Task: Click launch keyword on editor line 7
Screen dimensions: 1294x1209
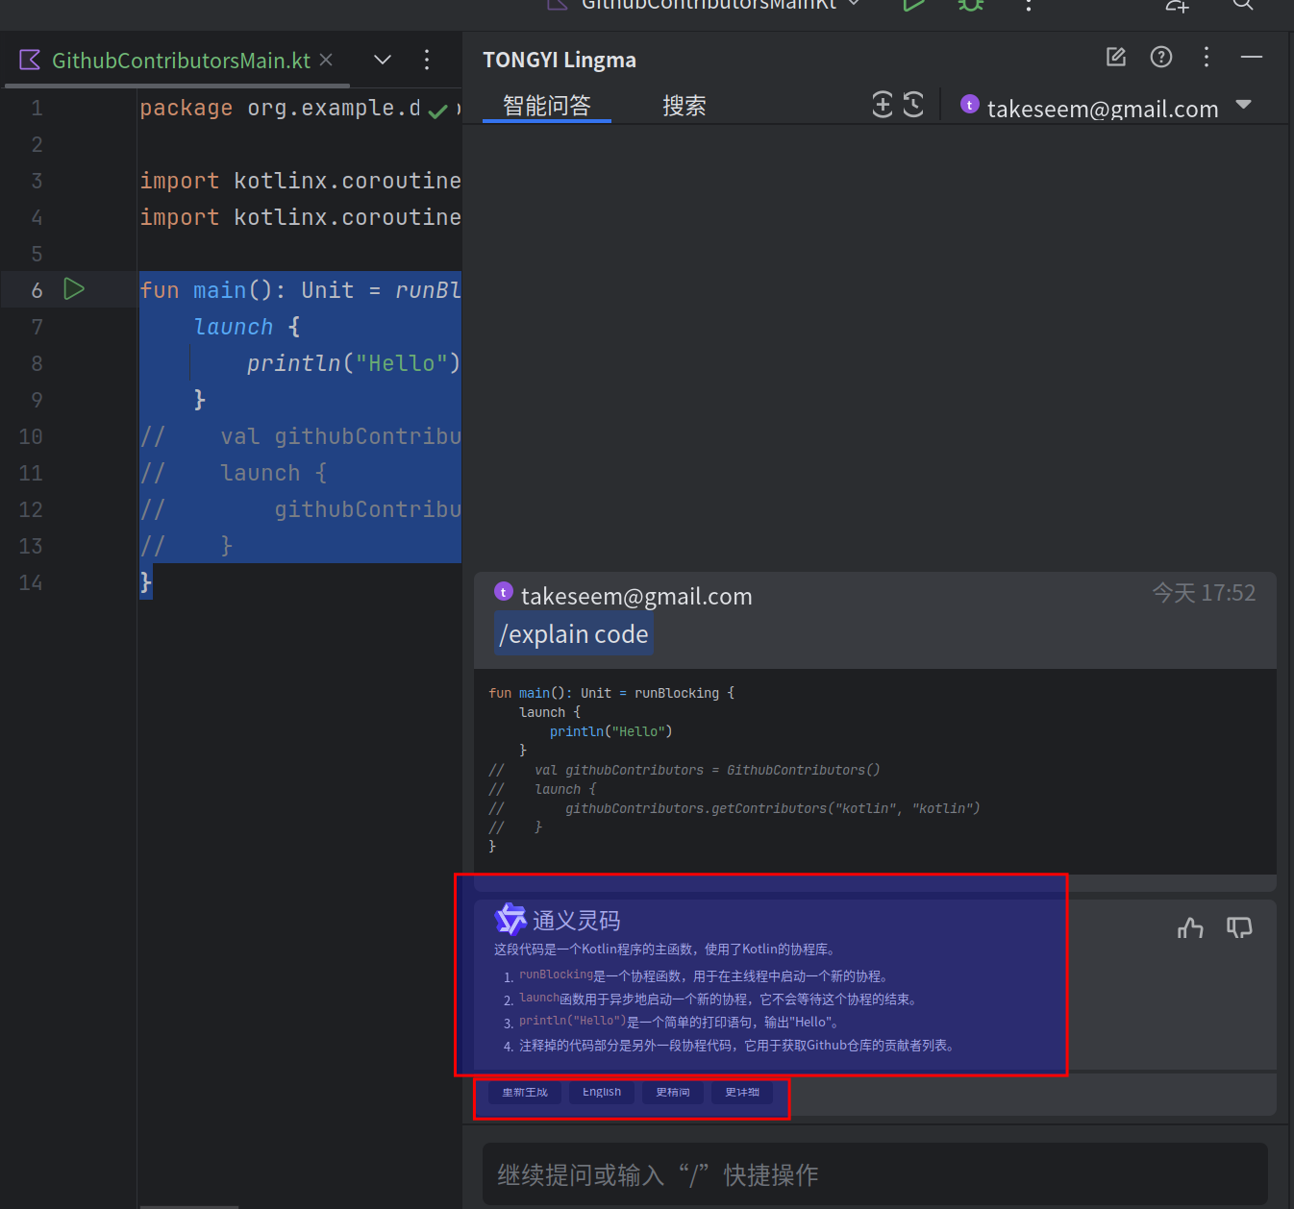Action: (234, 327)
